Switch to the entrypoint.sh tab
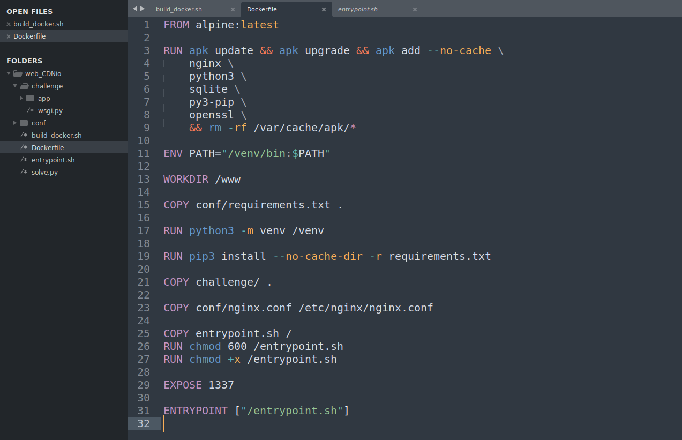Viewport: 682px width, 440px height. tap(357, 9)
